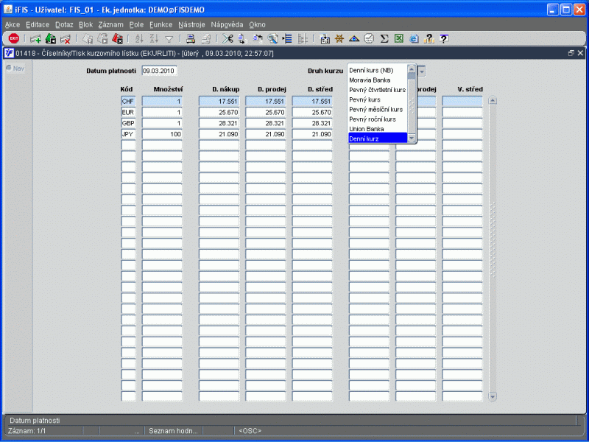Click the Druh kurzu dropdown arrow button

pos(422,71)
